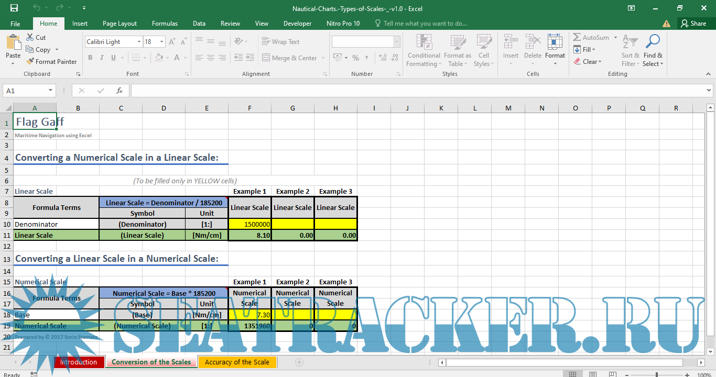Expand the font name dropdown
Image resolution: width=716 pixels, height=377 pixels.
139,42
